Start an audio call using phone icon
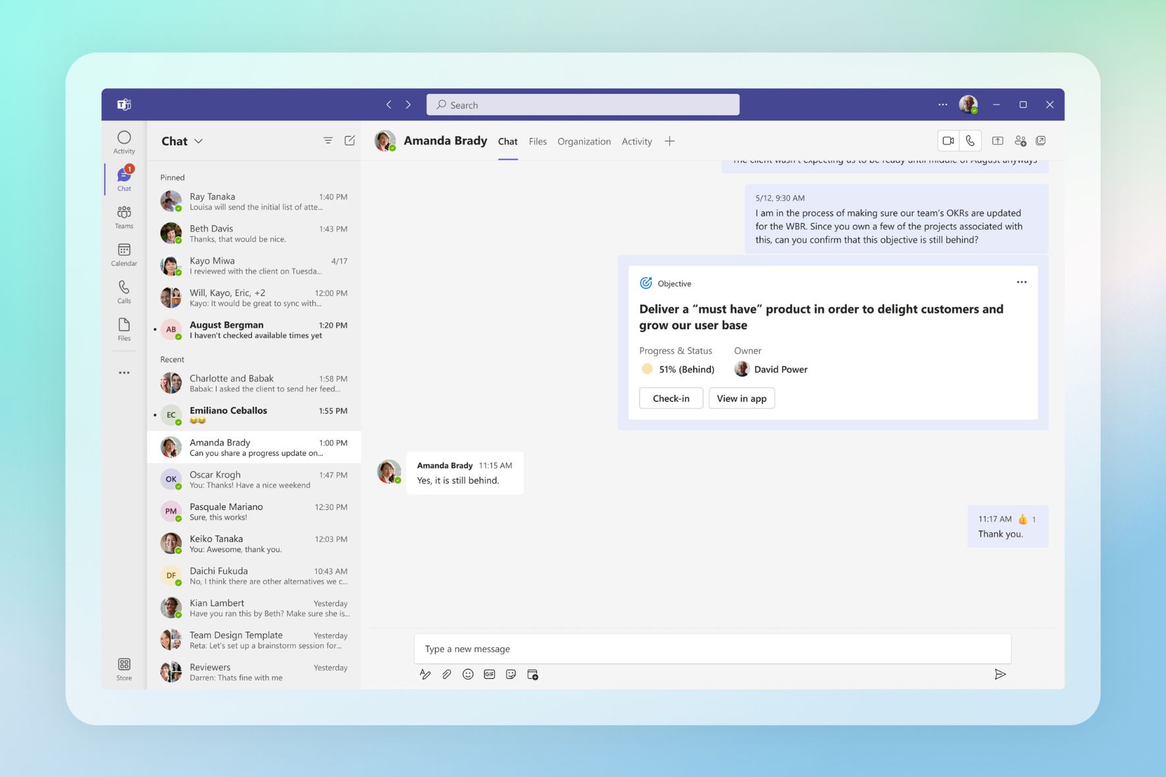Viewport: 1166px width, 777px height. 970,141
